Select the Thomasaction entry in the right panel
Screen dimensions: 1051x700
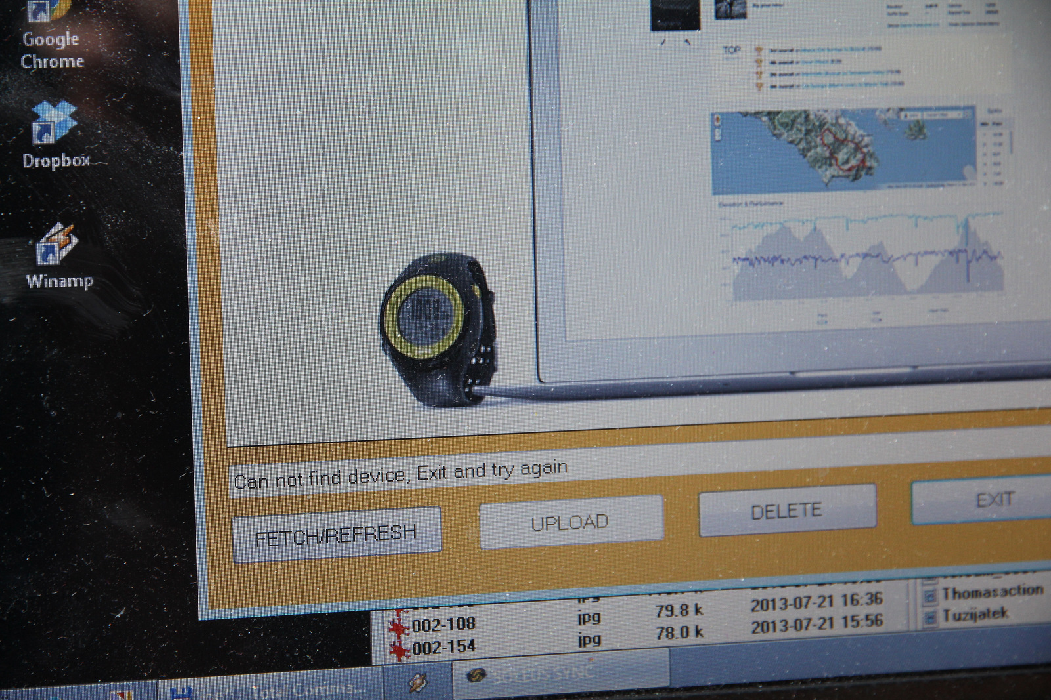(993, 592)
